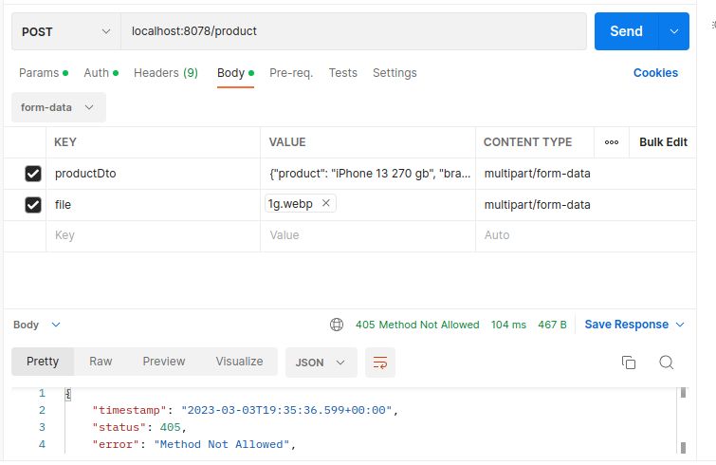Viewport: 716px width, 465px height.
Task: Click the file key cell
Action: click(x=153, y=205)
